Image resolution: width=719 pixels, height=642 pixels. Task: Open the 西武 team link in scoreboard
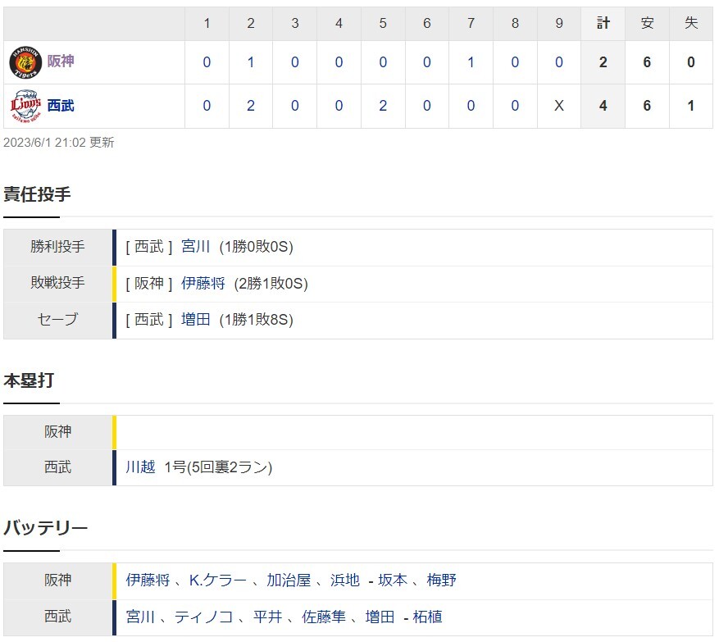(61, 106)
